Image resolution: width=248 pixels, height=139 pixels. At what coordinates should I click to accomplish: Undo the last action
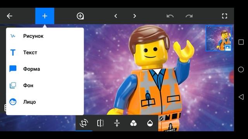point(170,16)
